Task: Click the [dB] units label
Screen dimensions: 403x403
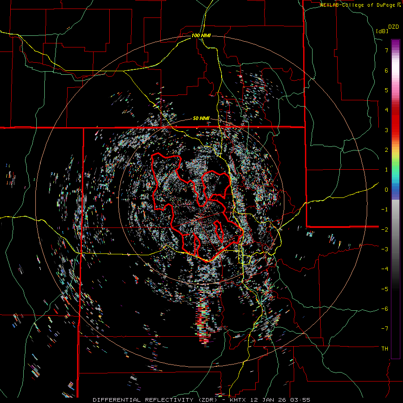Action: click(382, 31)
